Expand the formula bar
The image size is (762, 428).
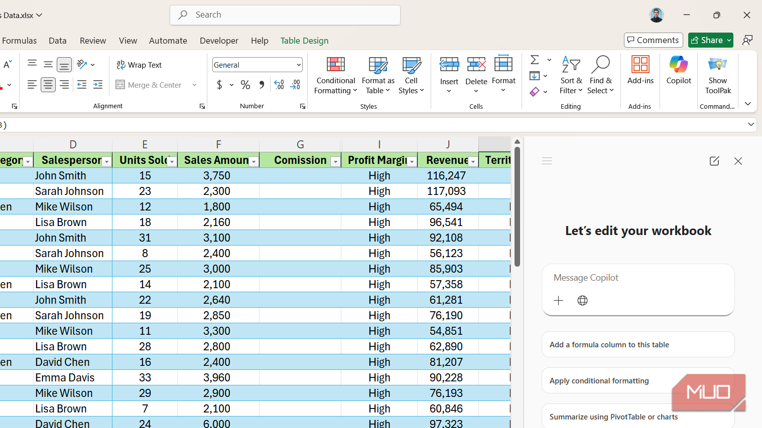coord(751,124)
